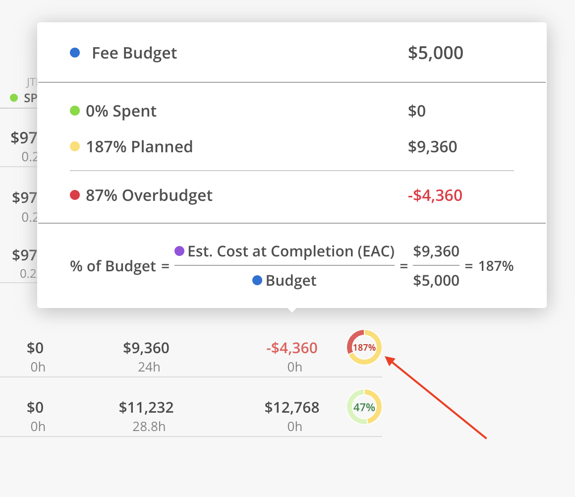The width and height of the screenshot is (575, 497).
Task: Click the 47% budget donut chart
Action: 364,407
